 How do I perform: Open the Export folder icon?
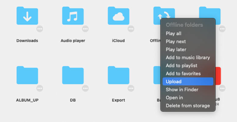pyautogui.click(x=118, y=75)
